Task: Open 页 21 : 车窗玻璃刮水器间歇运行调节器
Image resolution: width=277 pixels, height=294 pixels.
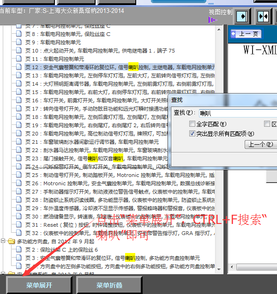Action: pos(92,142)
